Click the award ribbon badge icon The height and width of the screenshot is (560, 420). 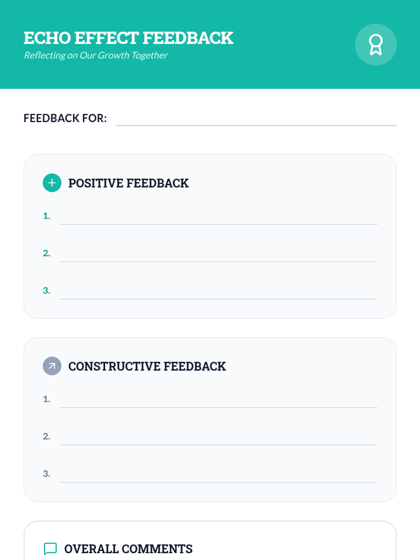point(376,44)
